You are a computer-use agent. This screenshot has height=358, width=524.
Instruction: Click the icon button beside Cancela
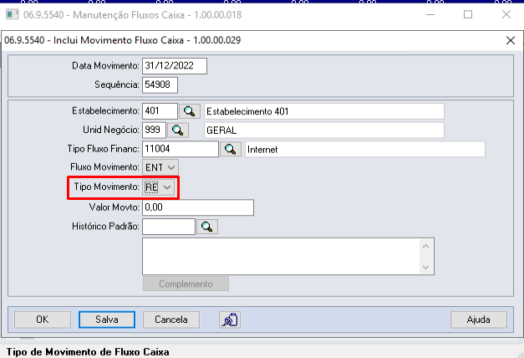[230, 320]
